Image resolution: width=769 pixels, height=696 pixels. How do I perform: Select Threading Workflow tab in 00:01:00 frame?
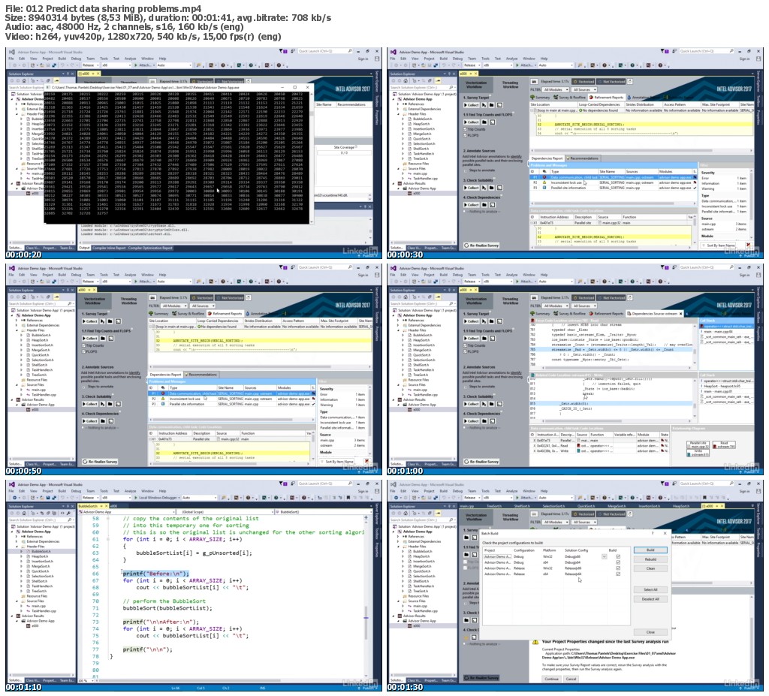(x=511, y=300)
